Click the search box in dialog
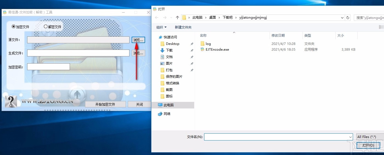 pyautogui.click(x=369, y=18)
